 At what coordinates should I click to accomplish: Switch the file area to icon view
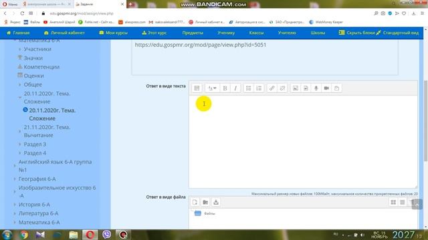pos(393,202)
